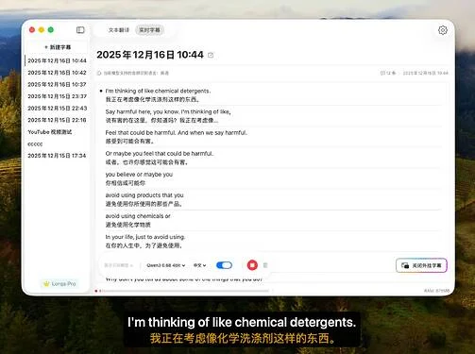Click the hint icon under the title
Image resolution: width=475 pixels, height=354 pixels.
tap(99, 73)
